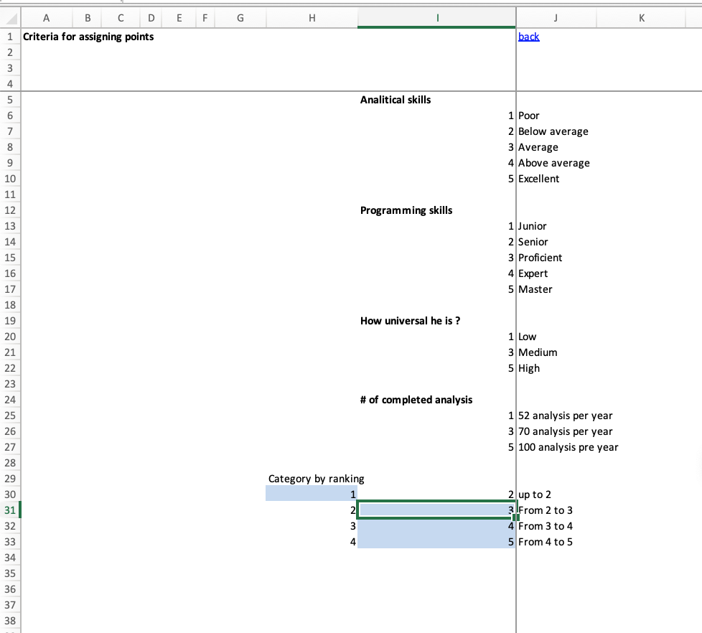Click the 'Analitical skills' heading cell
Image resolution: width=702 pixels, height=633 pixels.
point(396,100)
